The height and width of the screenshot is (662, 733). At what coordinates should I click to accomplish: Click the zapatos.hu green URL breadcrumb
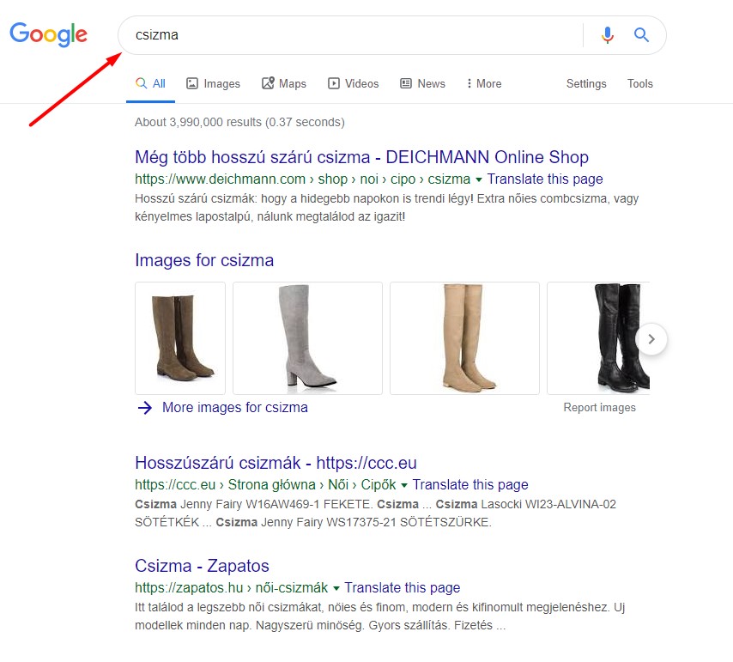pos(232,587)
